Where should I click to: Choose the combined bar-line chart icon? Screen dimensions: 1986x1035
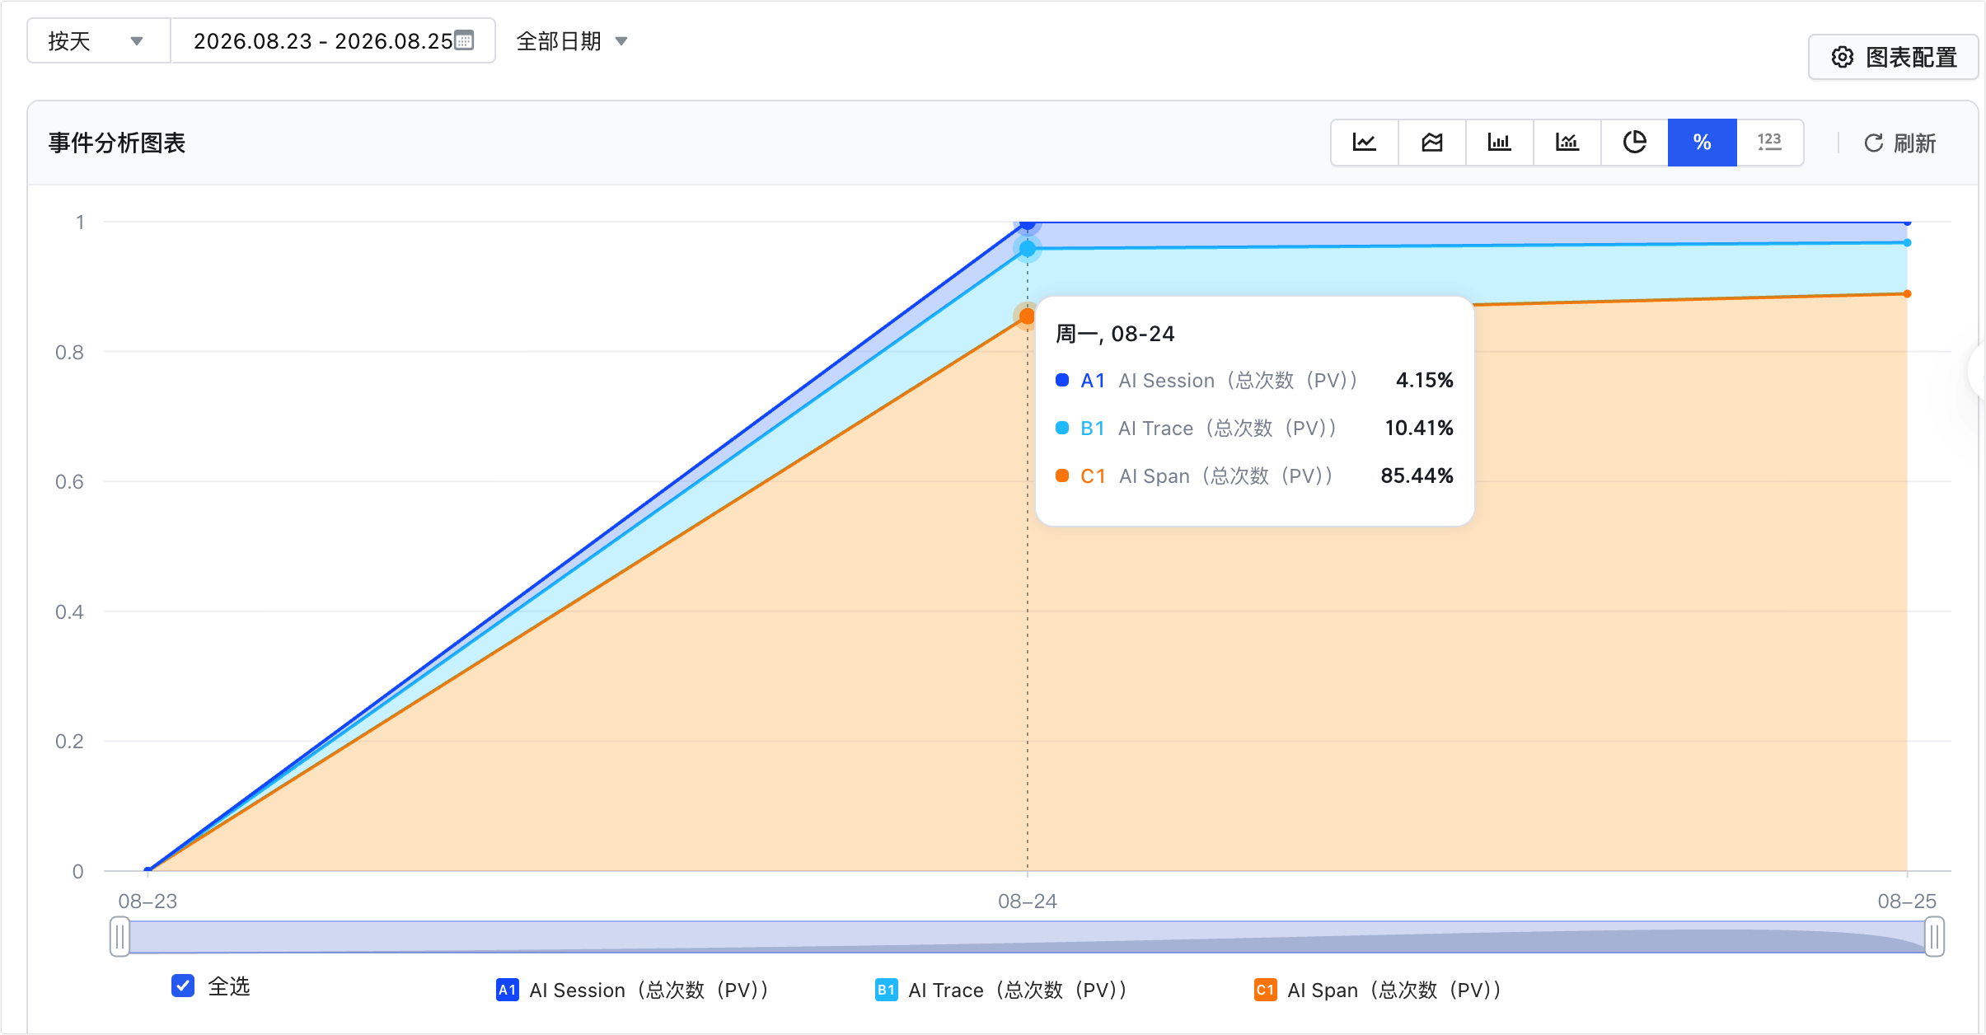click(1567, 143)
